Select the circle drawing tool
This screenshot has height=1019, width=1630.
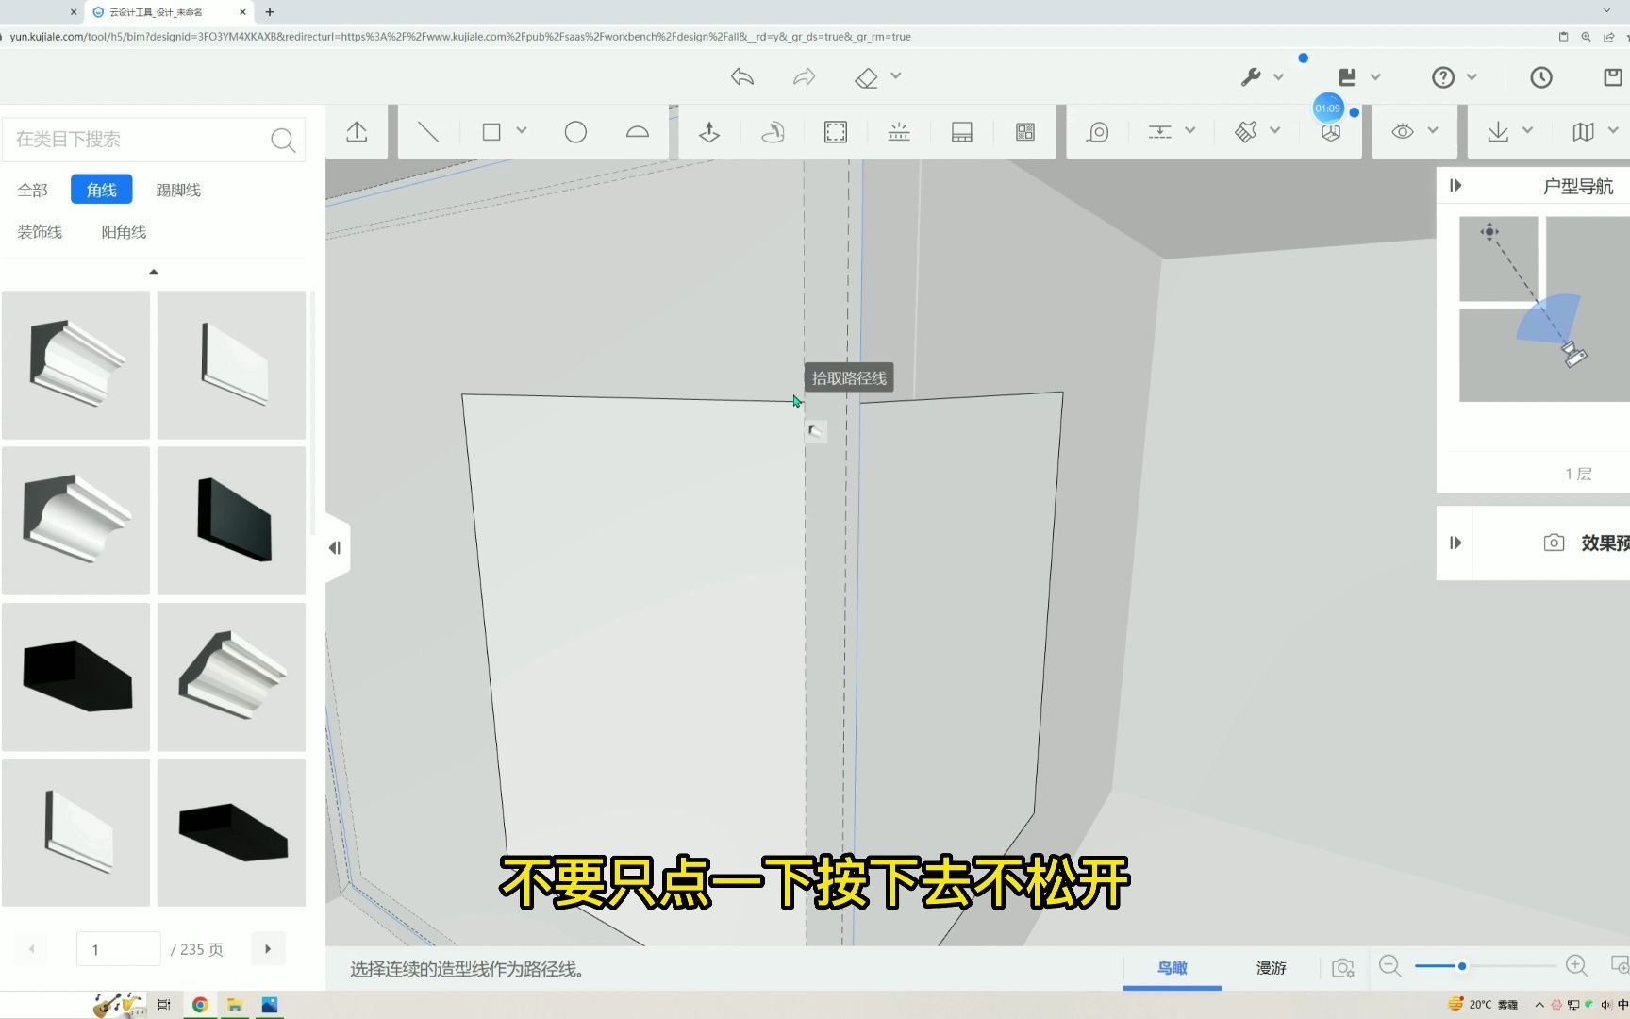[575, 132]
